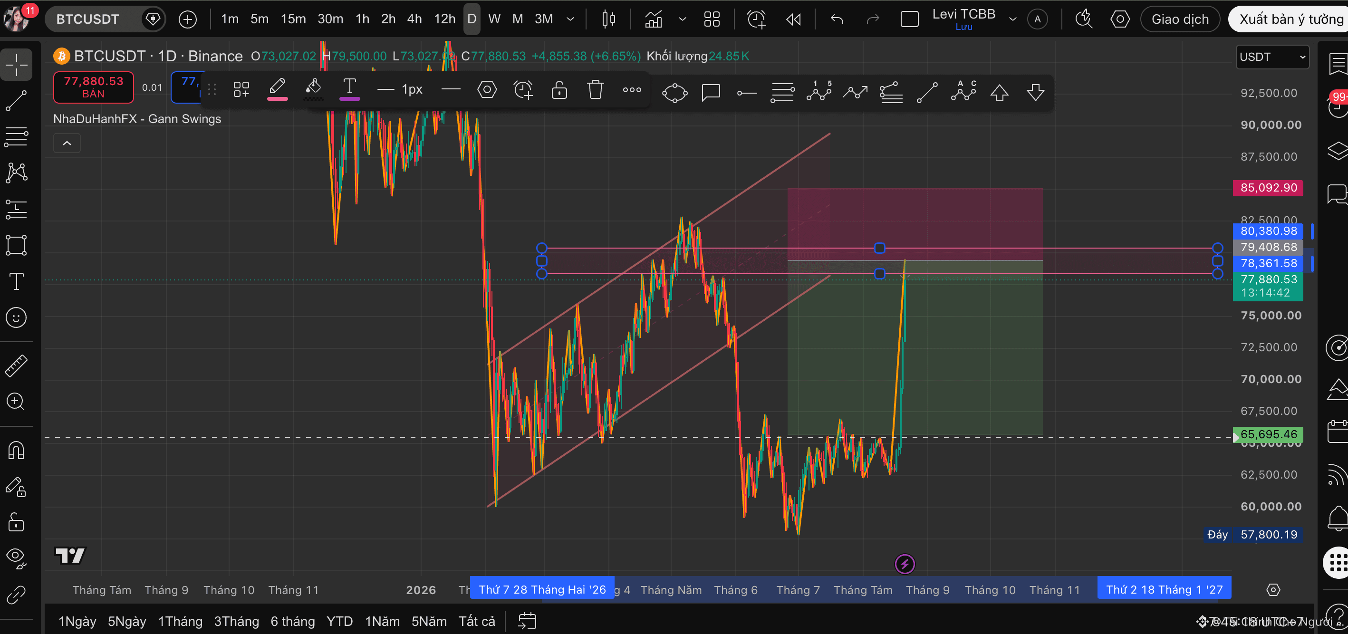Screen dimensions: 1348x634
Task: Select the ruler measure tool
Action: [x=16, y=365]
